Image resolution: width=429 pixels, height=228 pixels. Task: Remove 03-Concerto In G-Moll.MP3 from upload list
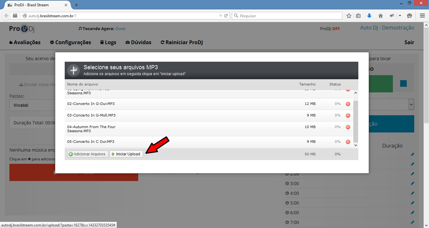pyautogui.click(x=348, y=116)
